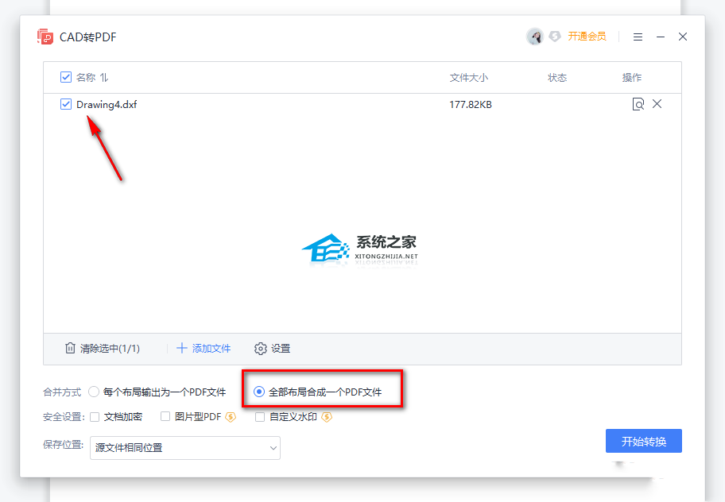Open the hamburger menu

(638, 37)
